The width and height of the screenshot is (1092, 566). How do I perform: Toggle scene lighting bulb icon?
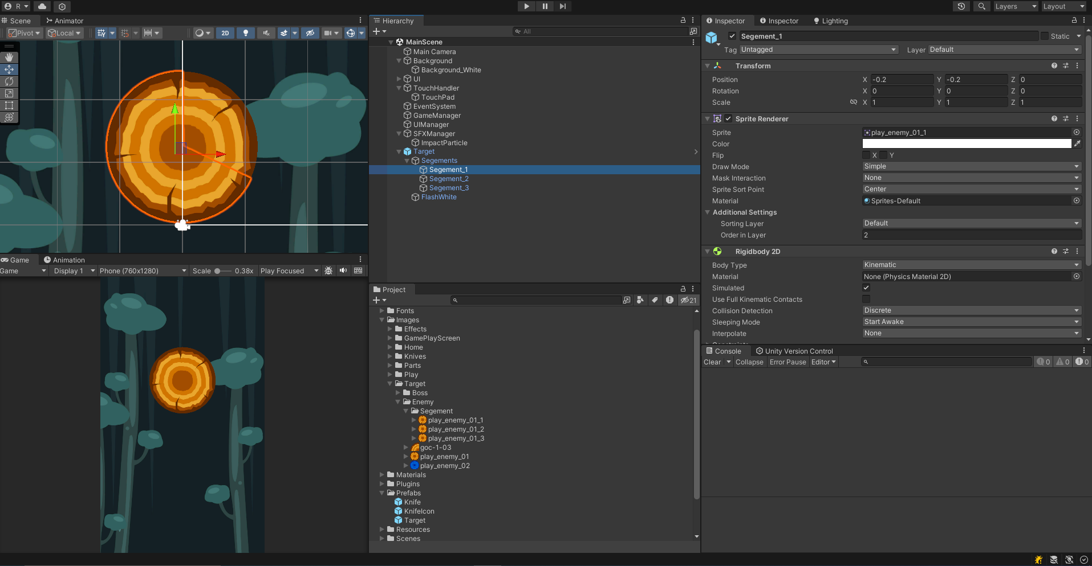(246, 33)
